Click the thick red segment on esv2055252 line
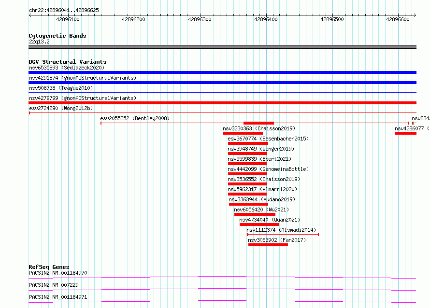 (258, 123)
